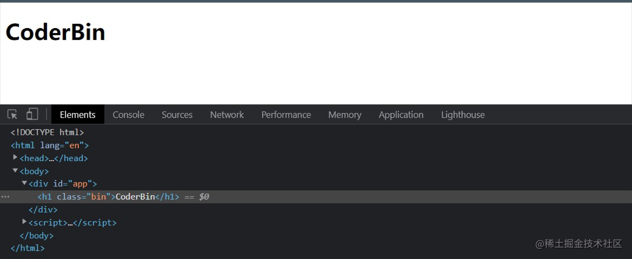Open the Performance tab

pos(286,115)
